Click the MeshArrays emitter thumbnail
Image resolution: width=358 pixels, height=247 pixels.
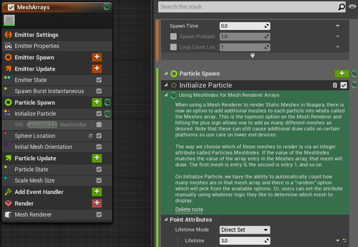click(9, 20)
